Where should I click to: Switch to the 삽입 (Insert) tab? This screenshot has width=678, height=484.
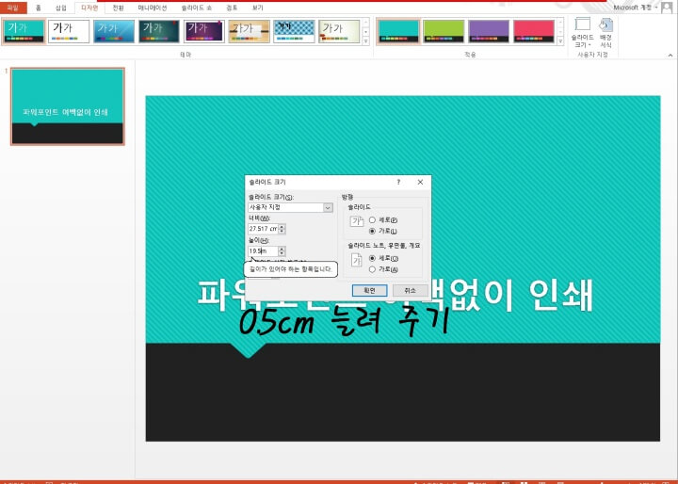(x=61, y=8)
